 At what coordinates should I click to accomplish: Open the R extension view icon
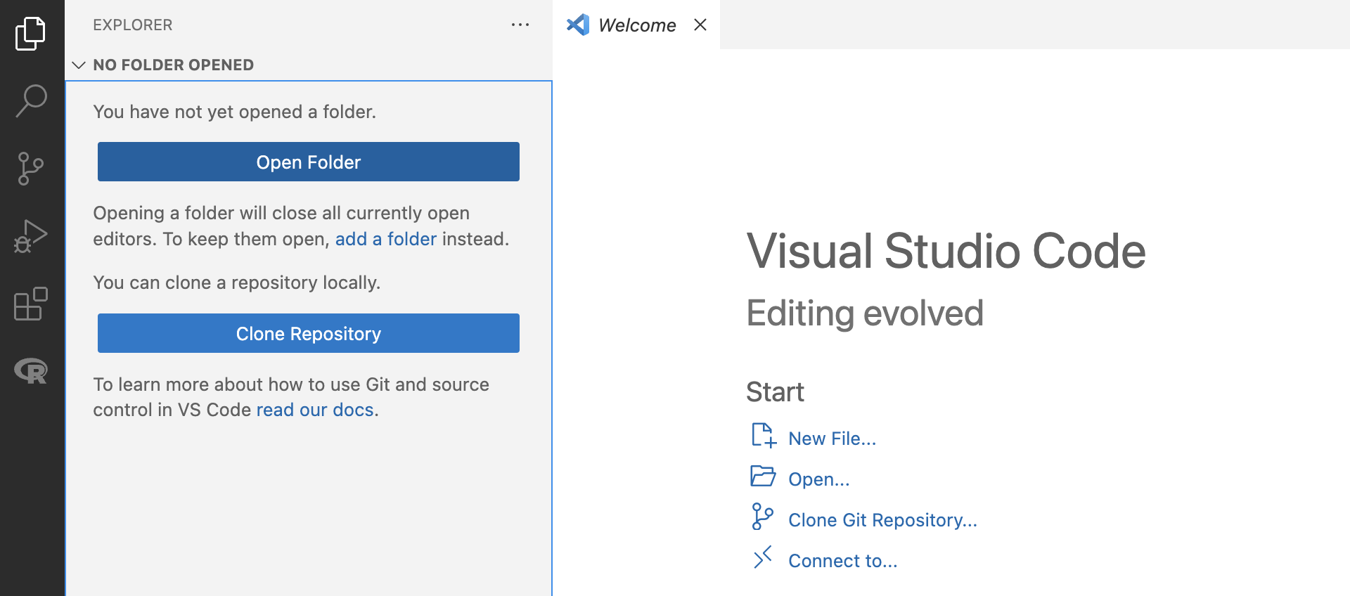click(x=31, y=370)
